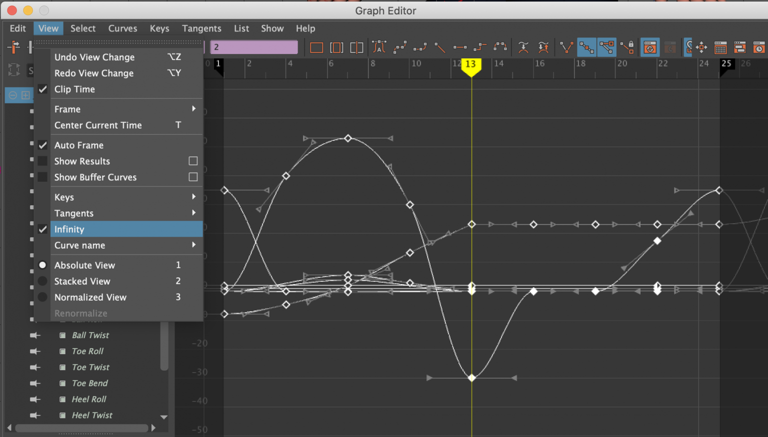Open the Show Buffer Curves option box
The height and width of the screenshot is (437, 768).
pyautogui.click(x=193, y=177)
